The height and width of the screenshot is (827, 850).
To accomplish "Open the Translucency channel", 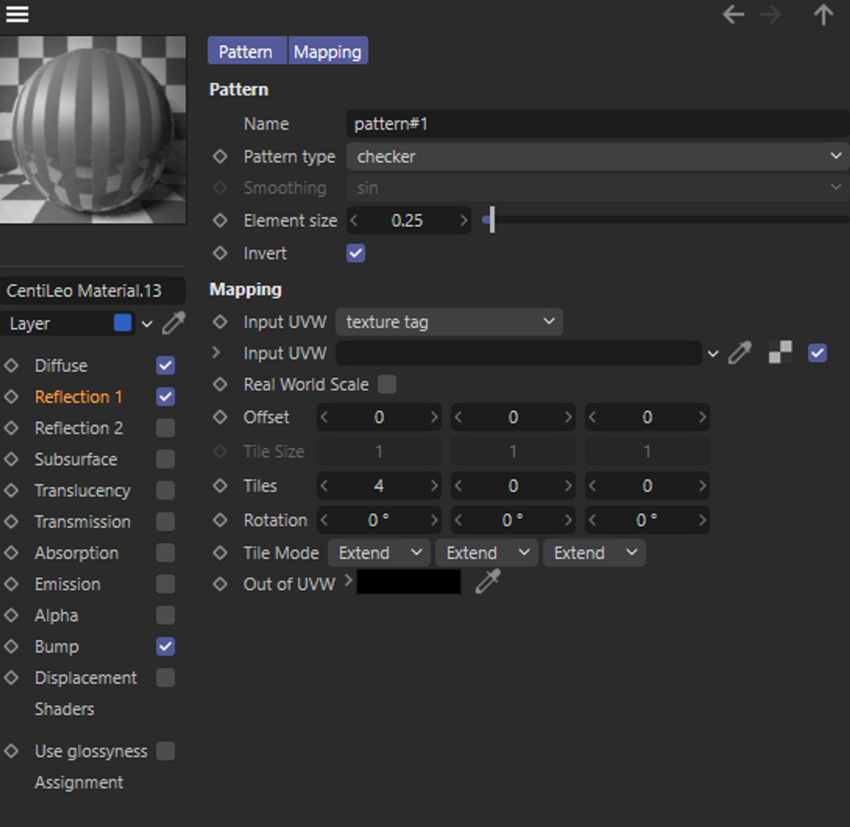I will pyautogui.click(x=82, y=490).
